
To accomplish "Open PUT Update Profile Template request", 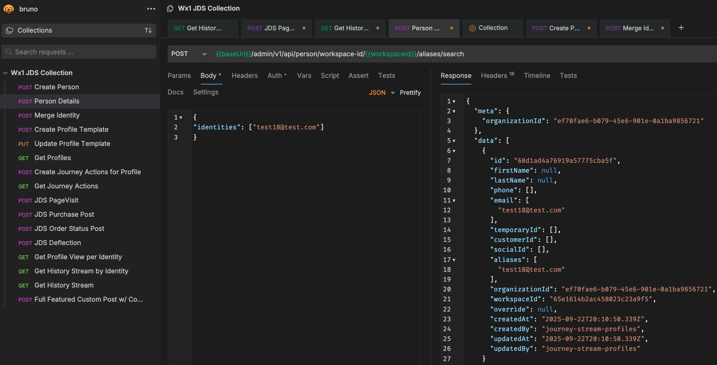I will [80, 144].
